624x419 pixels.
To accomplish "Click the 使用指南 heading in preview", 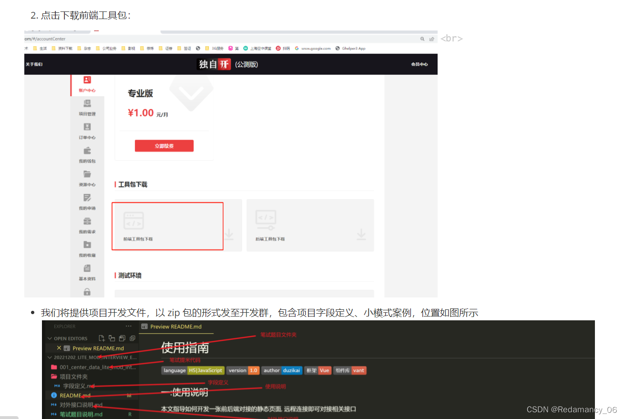I will point(185,347).
